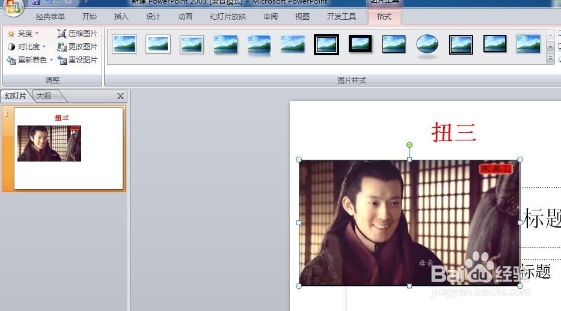Apply the second white beveled frame style
The width and height of the screenshot is (561, 311).
coord(158,44)
